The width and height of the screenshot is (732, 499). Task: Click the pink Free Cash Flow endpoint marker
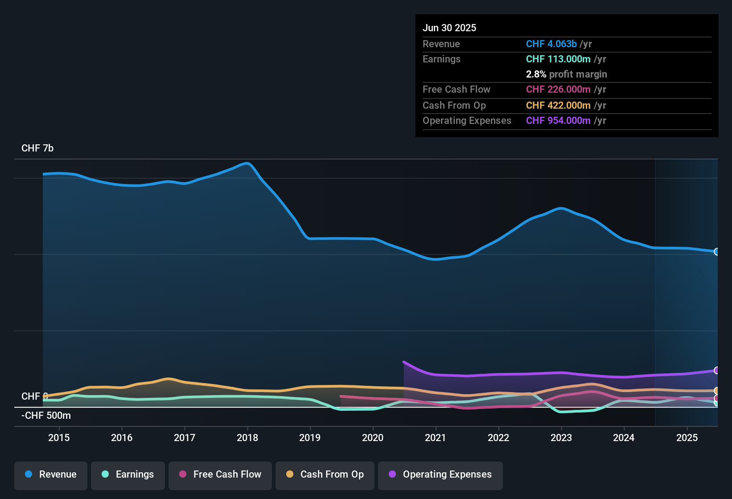point(717,398)
